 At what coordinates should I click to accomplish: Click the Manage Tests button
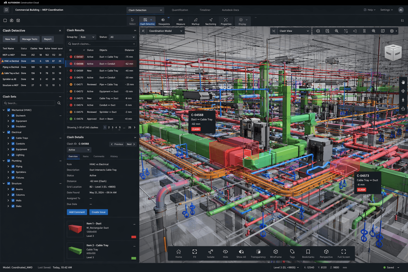(30, 39)
